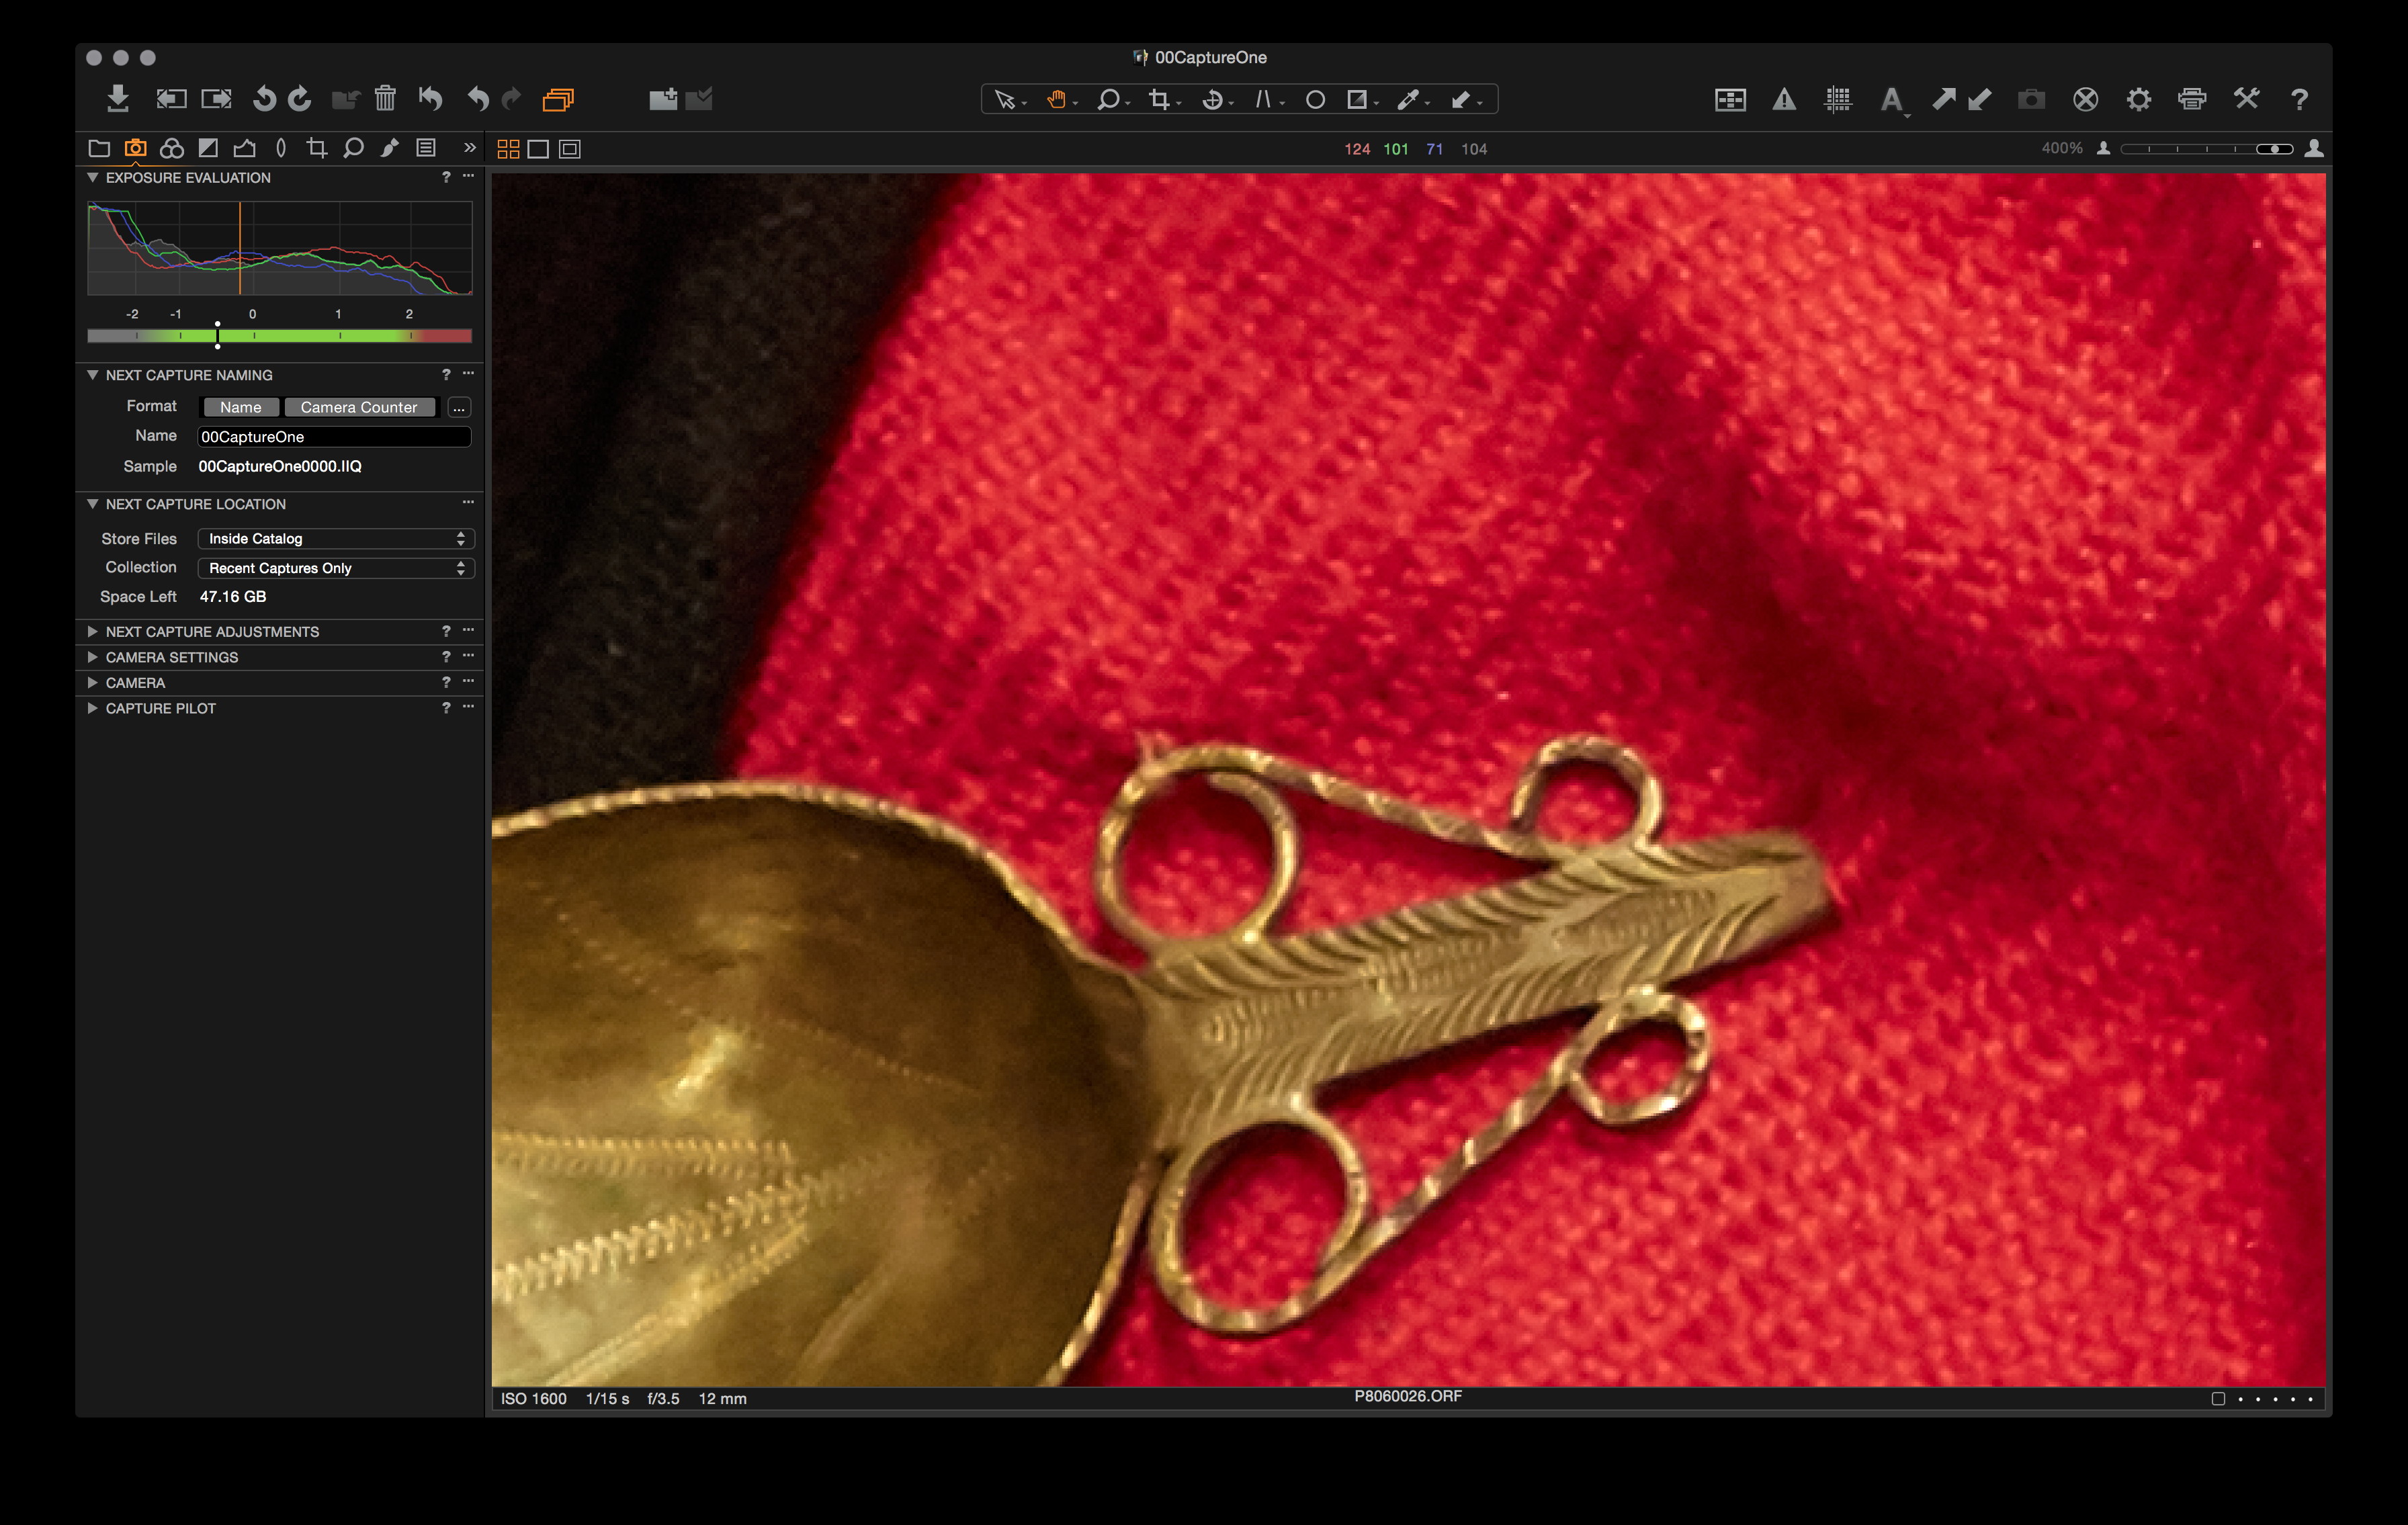Open the Collection Recent Captures Only dropdown
This screenshot has width=2408, height=1525.
(x=335, y=568)
